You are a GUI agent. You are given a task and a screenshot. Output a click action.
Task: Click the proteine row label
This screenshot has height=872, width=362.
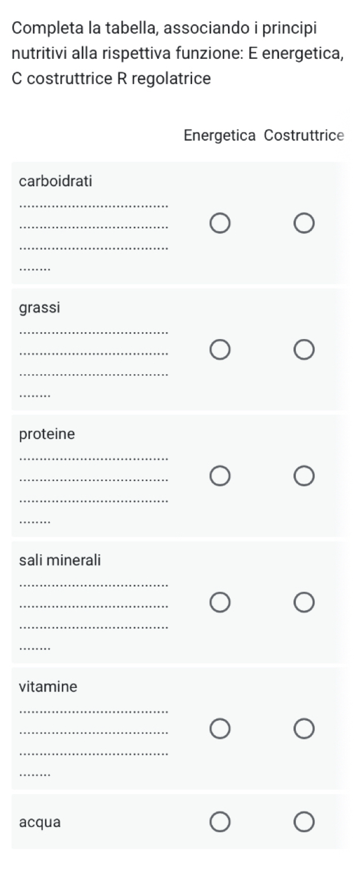47,434
